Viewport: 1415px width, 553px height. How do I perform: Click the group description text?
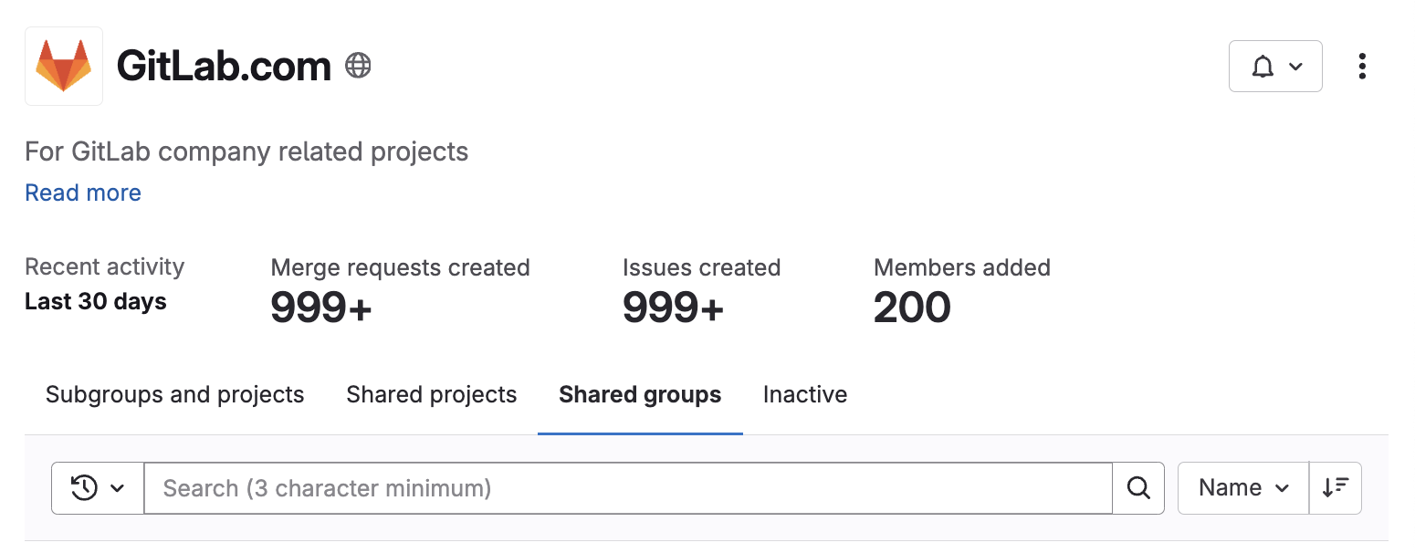pyautogui.click(x=246, y=151)
